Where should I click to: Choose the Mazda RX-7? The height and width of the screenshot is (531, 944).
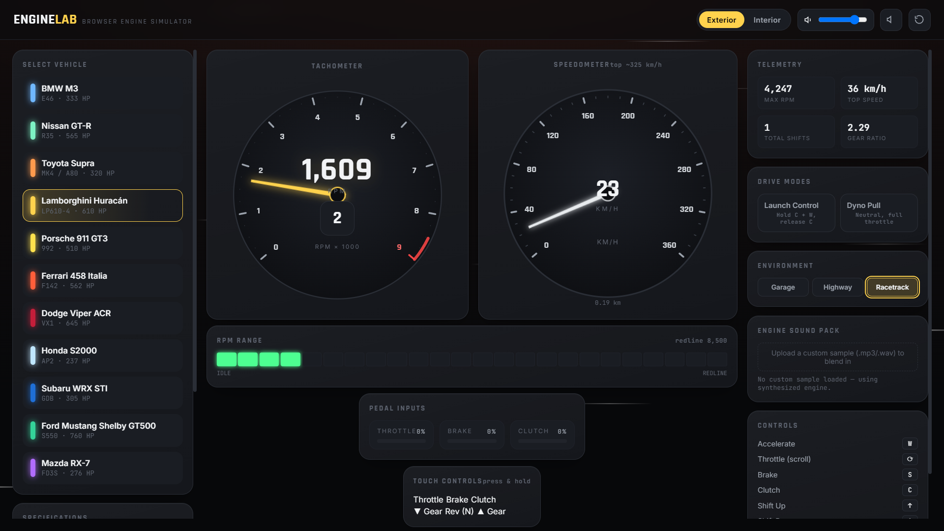(x=103, y=468)
